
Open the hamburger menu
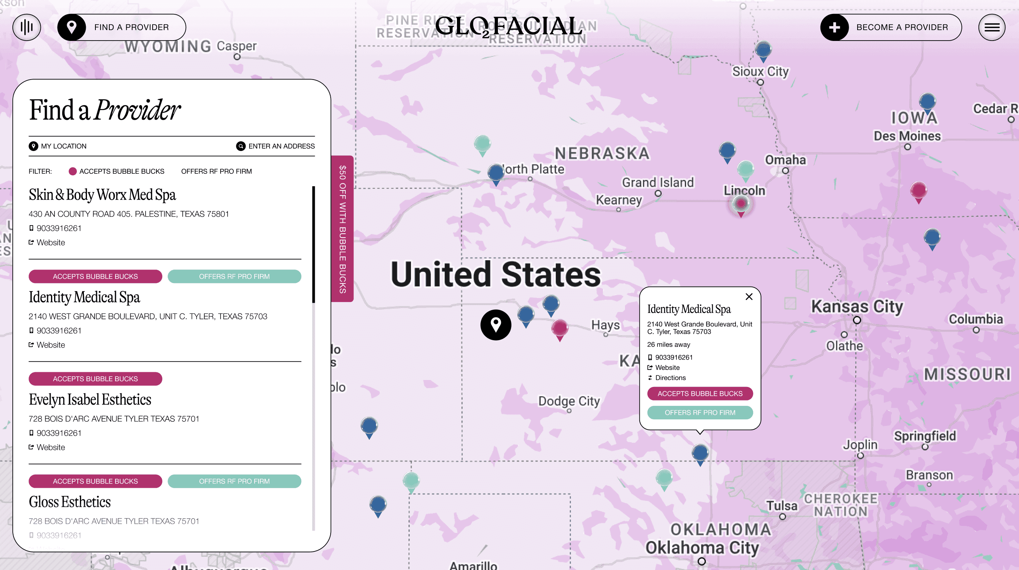click(x=991, y=27)
